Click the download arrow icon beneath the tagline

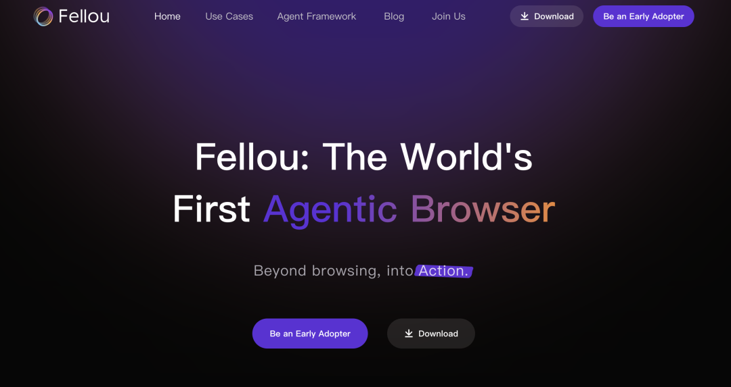409,334
